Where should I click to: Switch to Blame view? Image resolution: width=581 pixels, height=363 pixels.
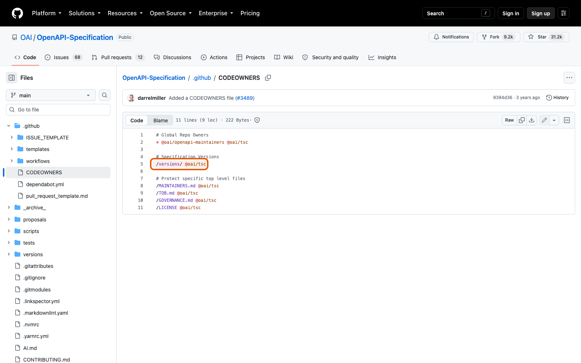(x=161, y=121)
